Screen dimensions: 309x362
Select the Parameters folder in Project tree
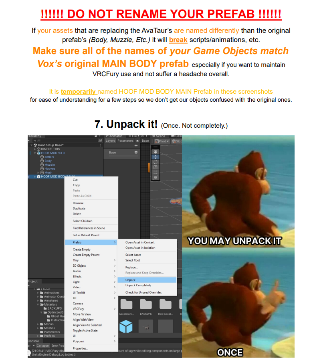coord(52,332)
